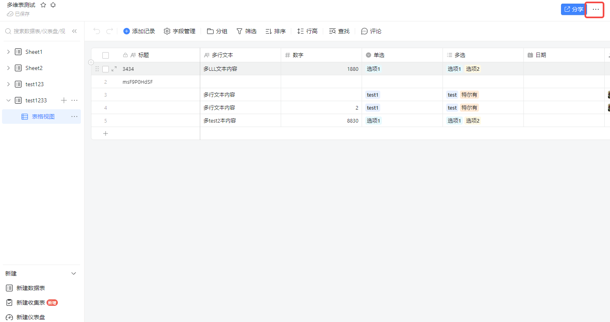Collapse the test1233 tree node
This screenshot has width=610, height=322.
(8, 100)
